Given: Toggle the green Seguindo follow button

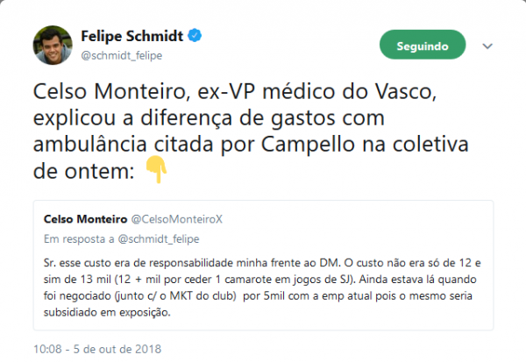Looking at the screenshot, I should pyautogui.click(x=422, y=45).
